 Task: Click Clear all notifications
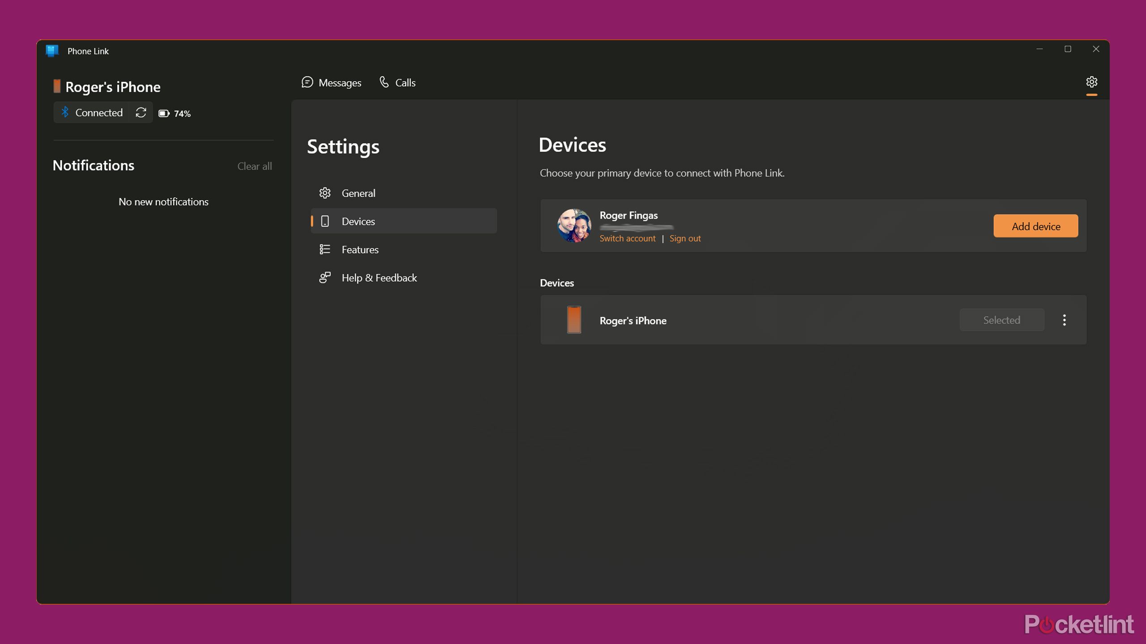(x=254, y=166)
